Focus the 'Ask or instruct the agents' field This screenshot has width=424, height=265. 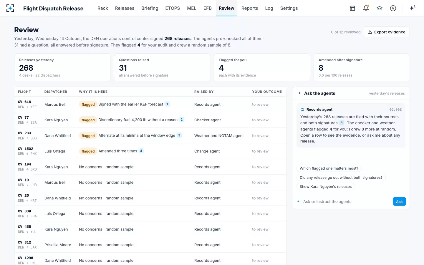[x=346, y=202]
